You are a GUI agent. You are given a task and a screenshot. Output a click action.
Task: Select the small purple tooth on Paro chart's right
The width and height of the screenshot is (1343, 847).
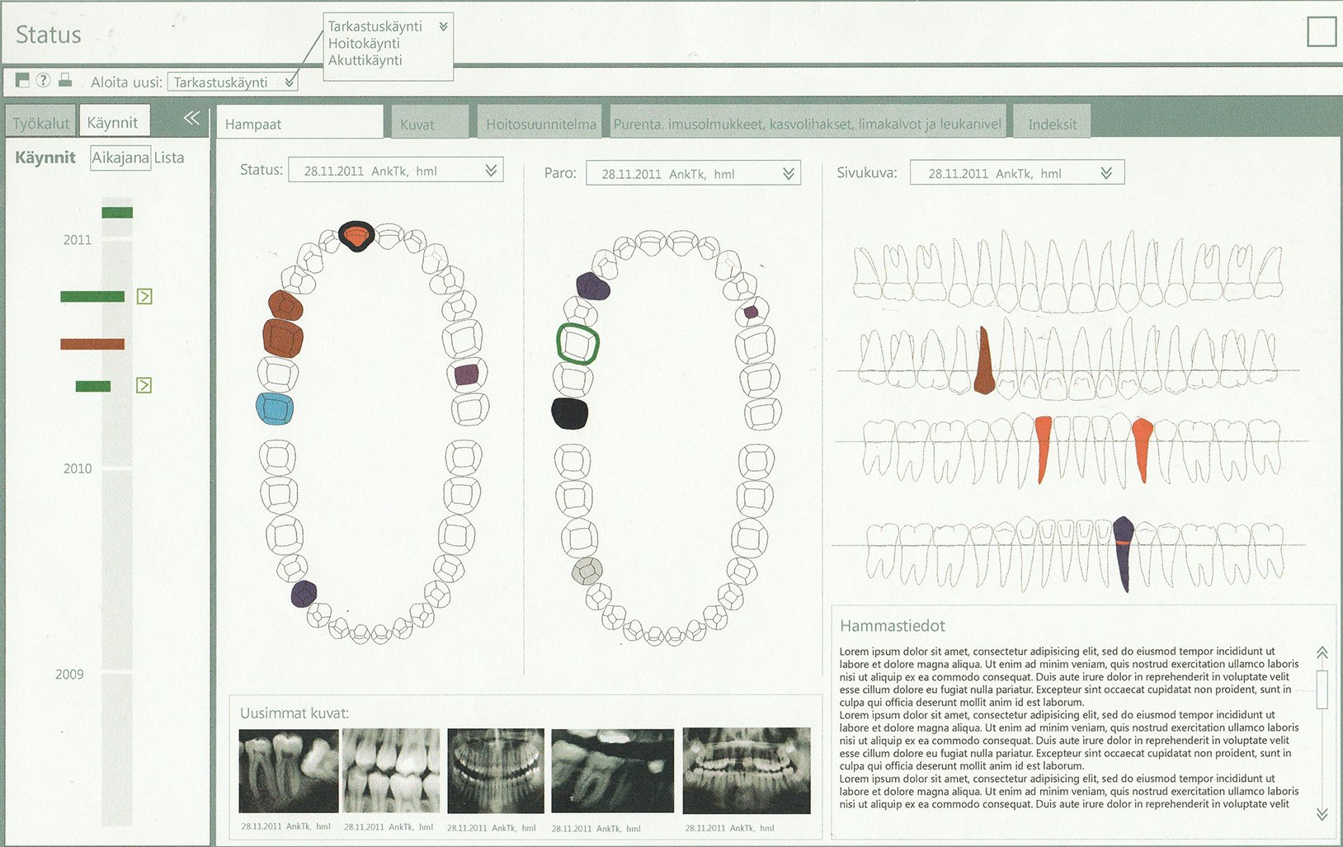coord(751,313)
